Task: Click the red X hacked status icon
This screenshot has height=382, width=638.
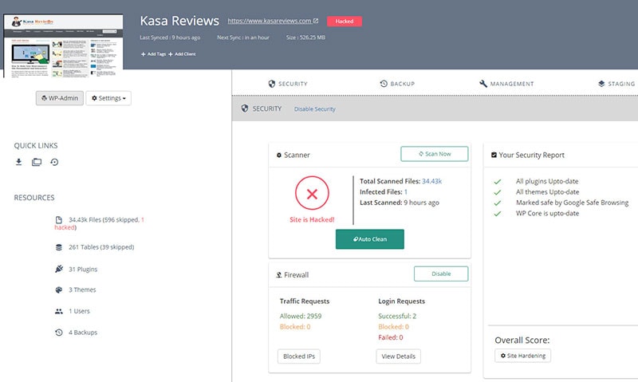Action: point(312,193)
